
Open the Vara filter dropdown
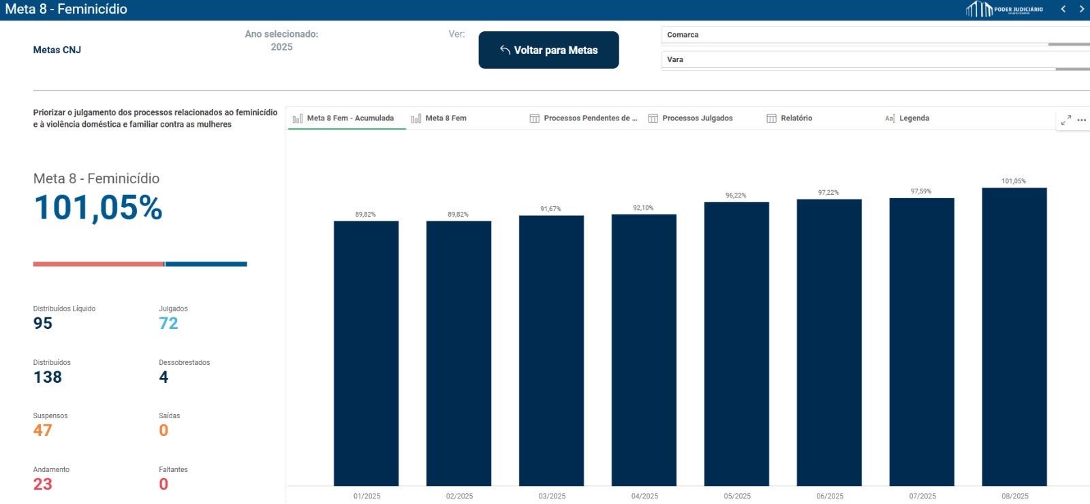[x=872, y=60]
